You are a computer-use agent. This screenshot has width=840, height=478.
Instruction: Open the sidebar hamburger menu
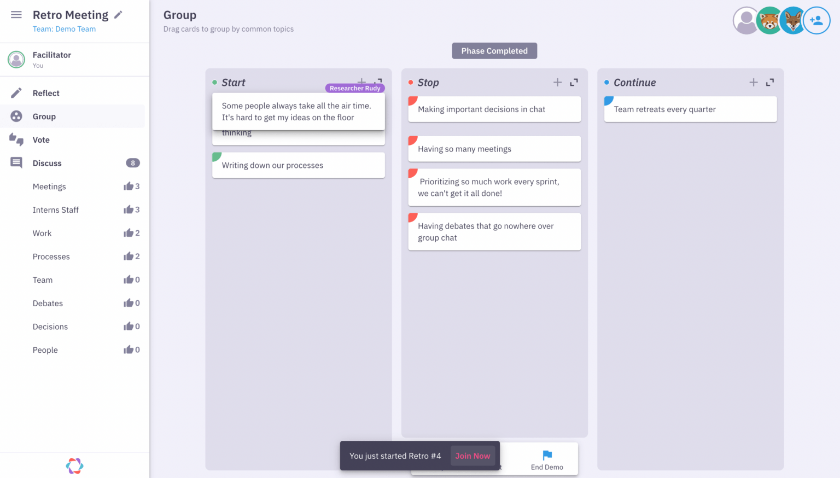[16, 15]
